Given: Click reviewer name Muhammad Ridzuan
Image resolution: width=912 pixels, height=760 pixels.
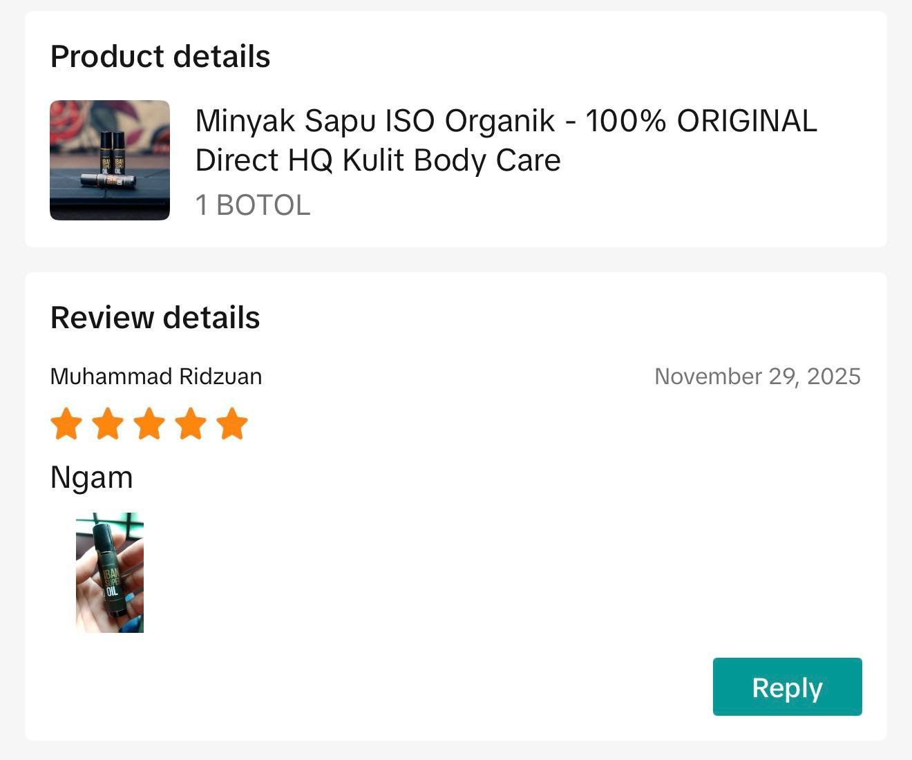Looking at the screenshot, I should (x=156, y=377).
